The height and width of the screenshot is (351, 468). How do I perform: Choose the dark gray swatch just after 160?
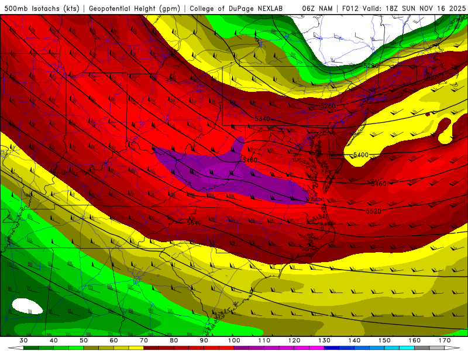coord(422,348)
